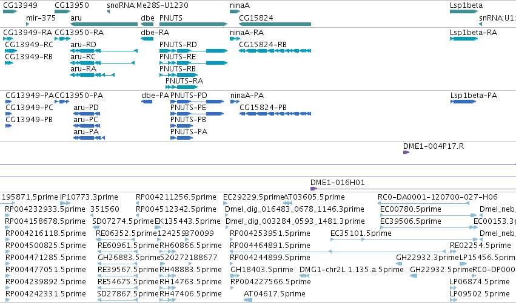Click the dbe-RA transcript label

click(155, 32)
